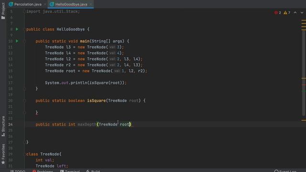
Task: Click the yellow warnings count indicator
Action: pyautogui.click(x=287, y=13)
